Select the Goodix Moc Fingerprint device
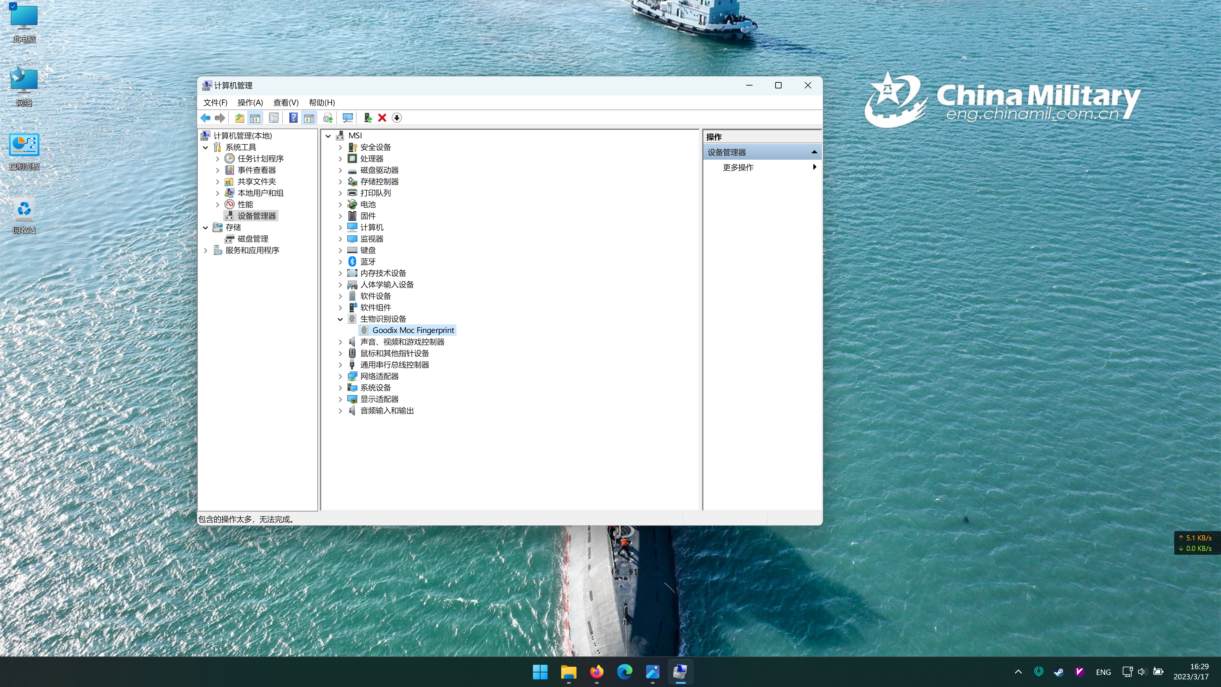The width and height of the screenshot is (1221, 687). (x=413, y=330)
